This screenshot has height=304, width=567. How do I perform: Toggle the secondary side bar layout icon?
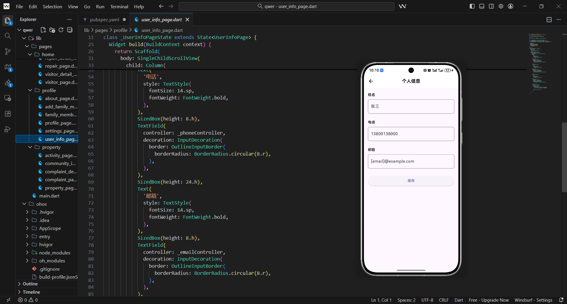click(491, 6)
